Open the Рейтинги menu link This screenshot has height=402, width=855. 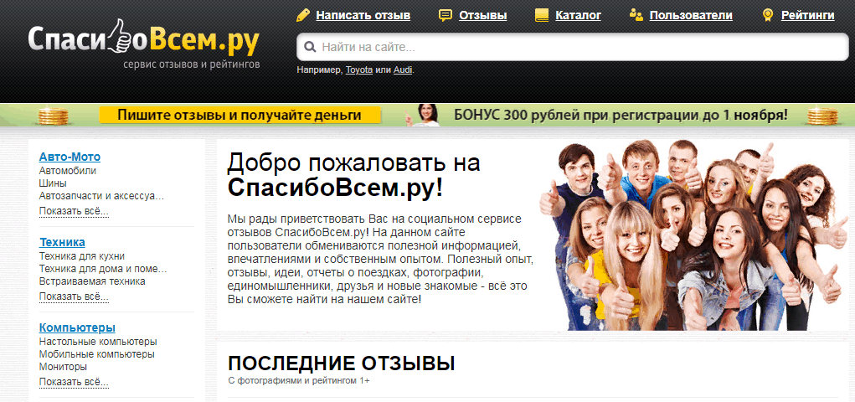807,15
